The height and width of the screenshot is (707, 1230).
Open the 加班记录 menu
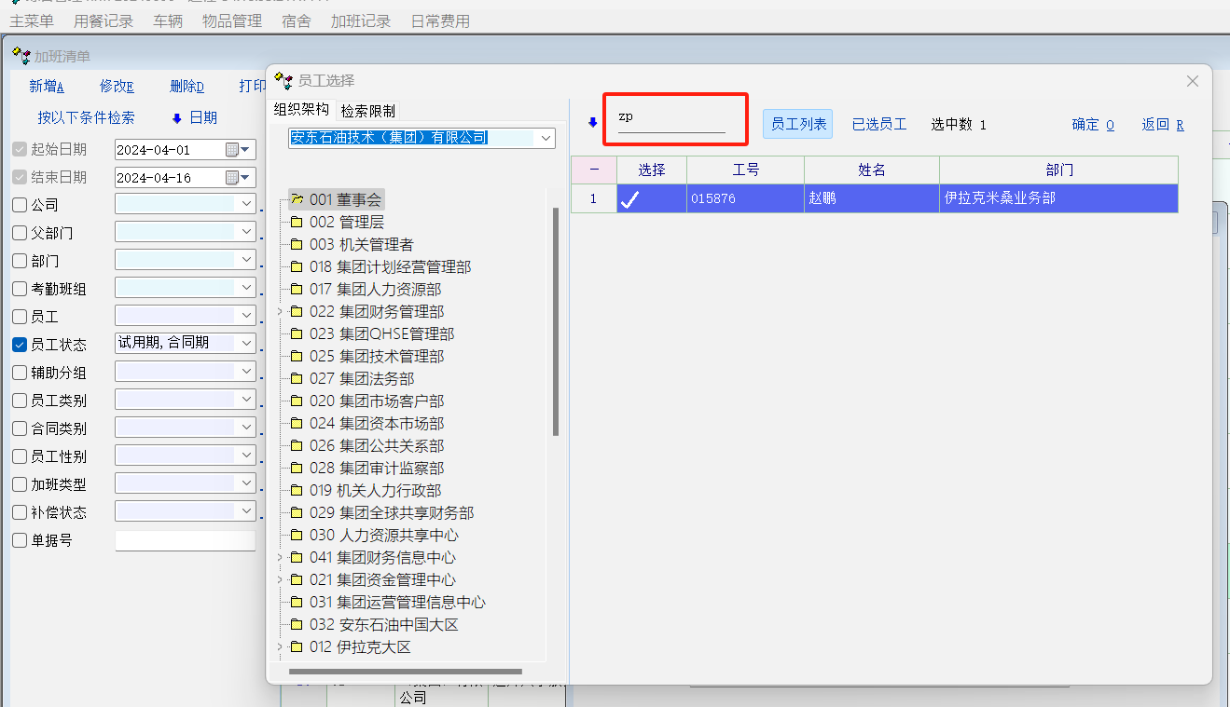(x=360, y=20)
